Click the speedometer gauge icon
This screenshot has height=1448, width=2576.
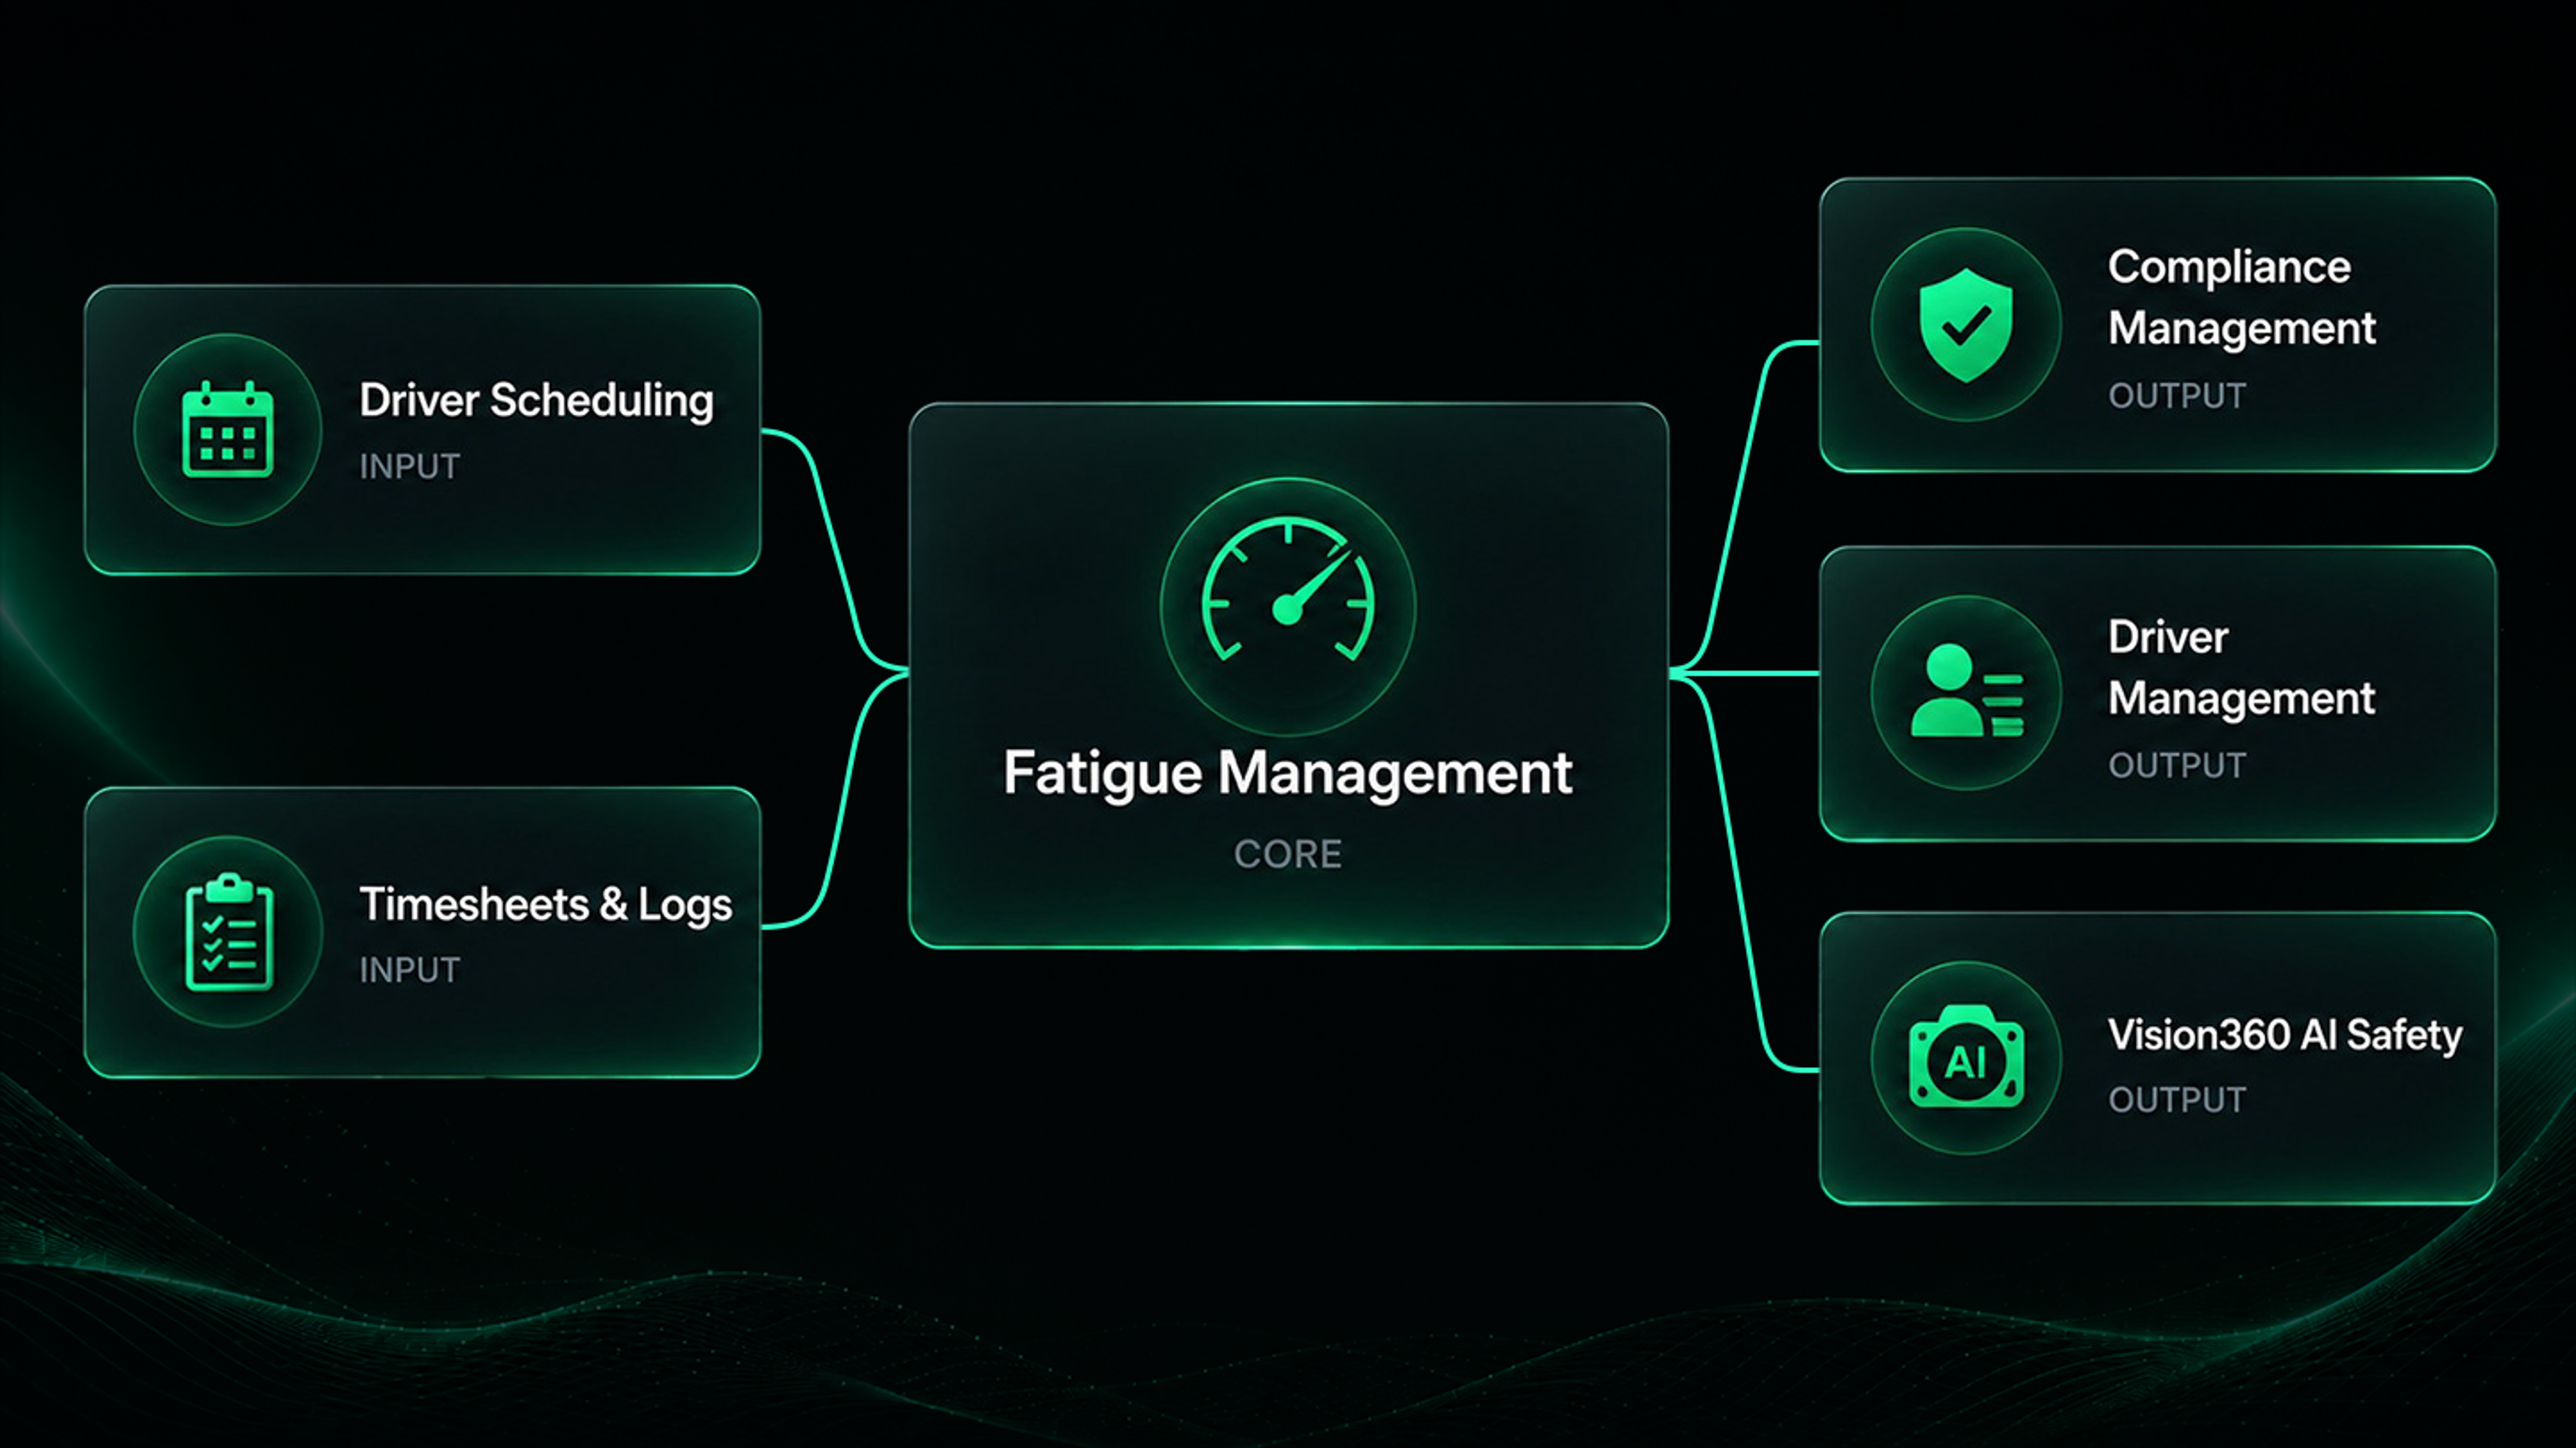(x=1288, y=590)
